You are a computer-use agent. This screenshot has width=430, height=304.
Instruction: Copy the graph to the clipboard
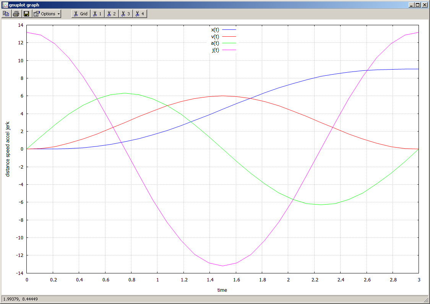6,14
